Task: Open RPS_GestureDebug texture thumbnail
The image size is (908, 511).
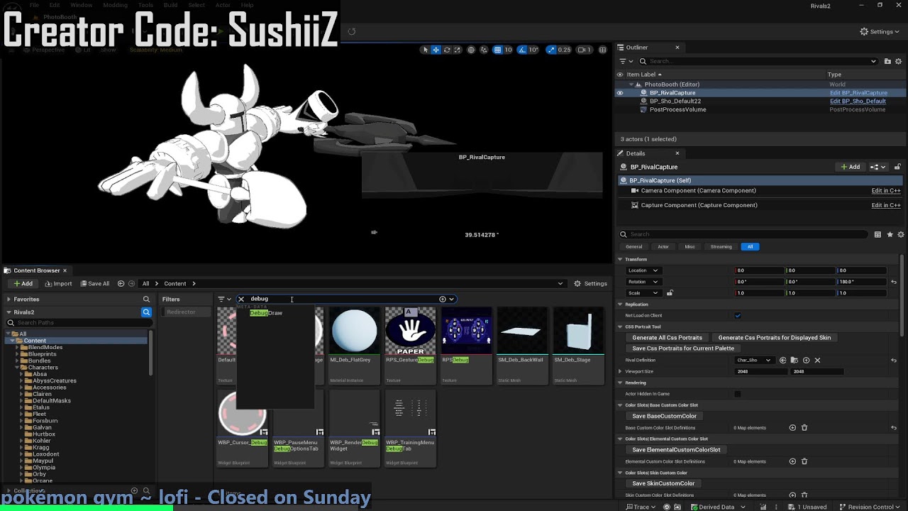Action: point(410,331)
